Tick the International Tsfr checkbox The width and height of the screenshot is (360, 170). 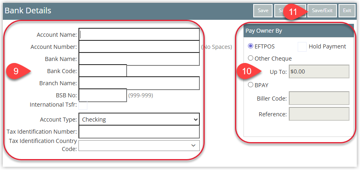coord(83,105)
